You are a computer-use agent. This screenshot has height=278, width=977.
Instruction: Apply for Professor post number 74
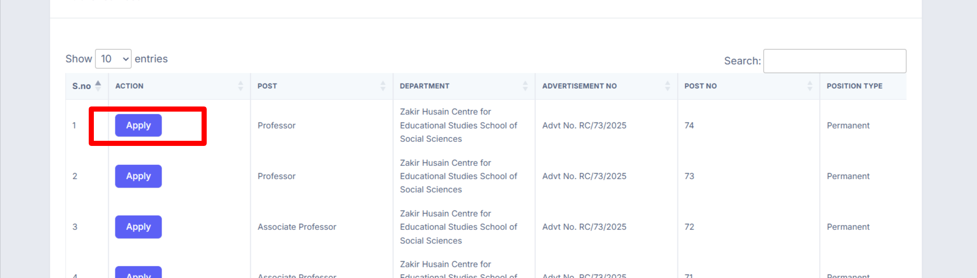[138, 125]
